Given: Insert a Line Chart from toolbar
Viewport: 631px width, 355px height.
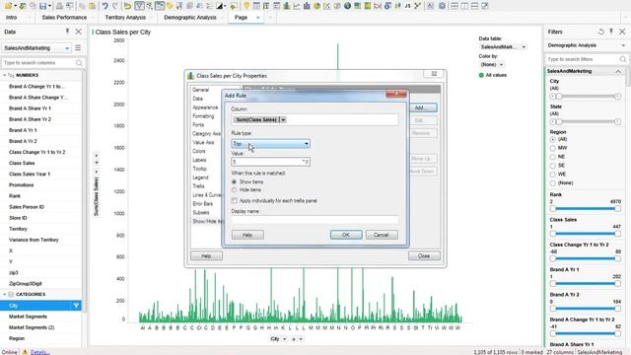Looking at the screenshot, I should point(296,6).
